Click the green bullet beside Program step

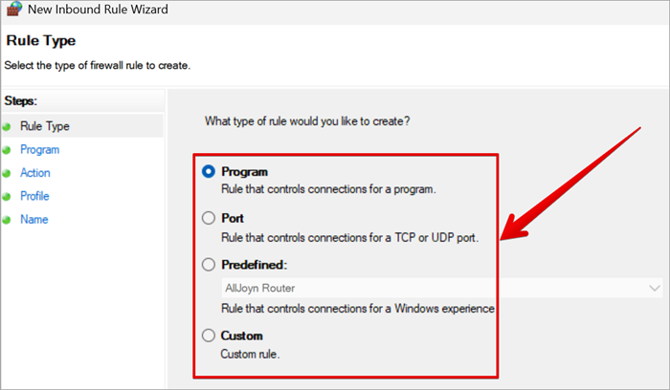8,150
